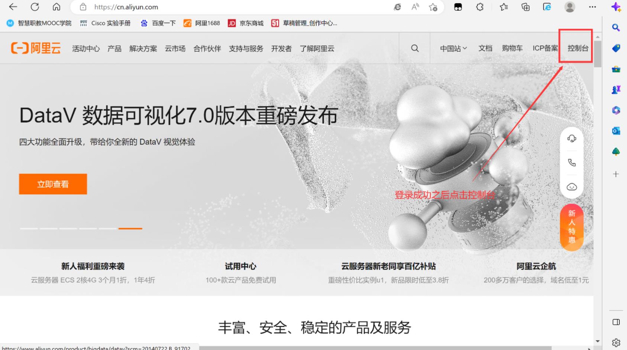This screenshot has height=350, width=627.
Task: Click the phone contact floating icon
Action: pyautogui.click(x=572, y=163)
